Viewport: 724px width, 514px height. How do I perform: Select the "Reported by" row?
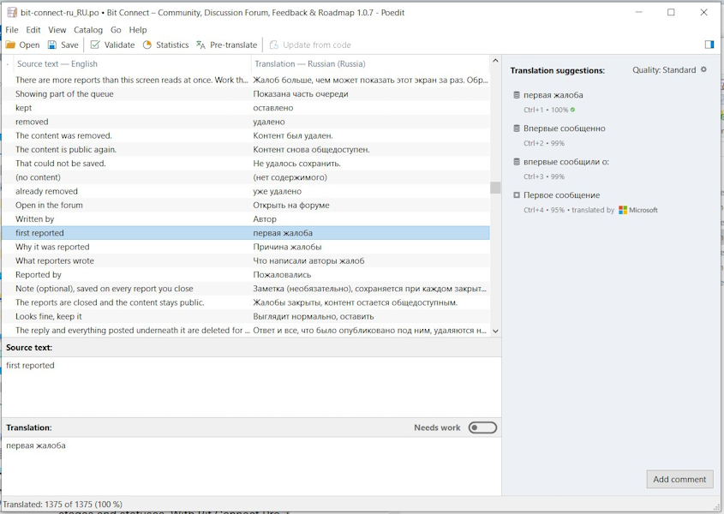246,274
